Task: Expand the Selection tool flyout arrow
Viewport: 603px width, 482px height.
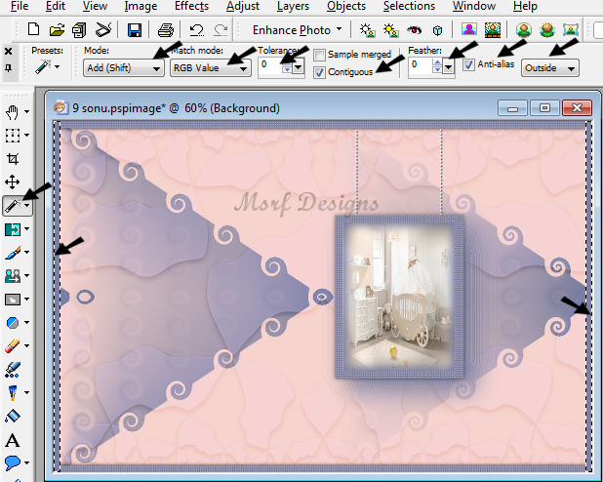Action: (26, 135)
